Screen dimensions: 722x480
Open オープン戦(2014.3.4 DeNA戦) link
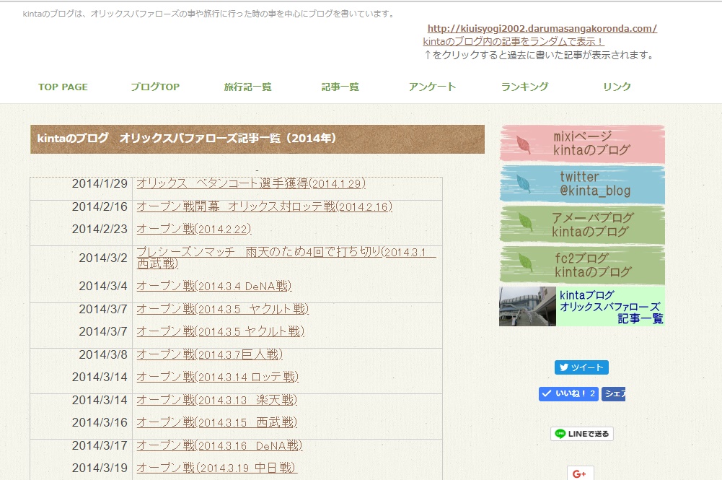point(214,286)
